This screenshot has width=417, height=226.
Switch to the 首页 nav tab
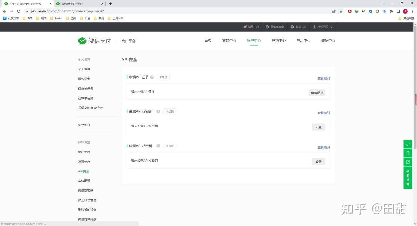[208, 41]
